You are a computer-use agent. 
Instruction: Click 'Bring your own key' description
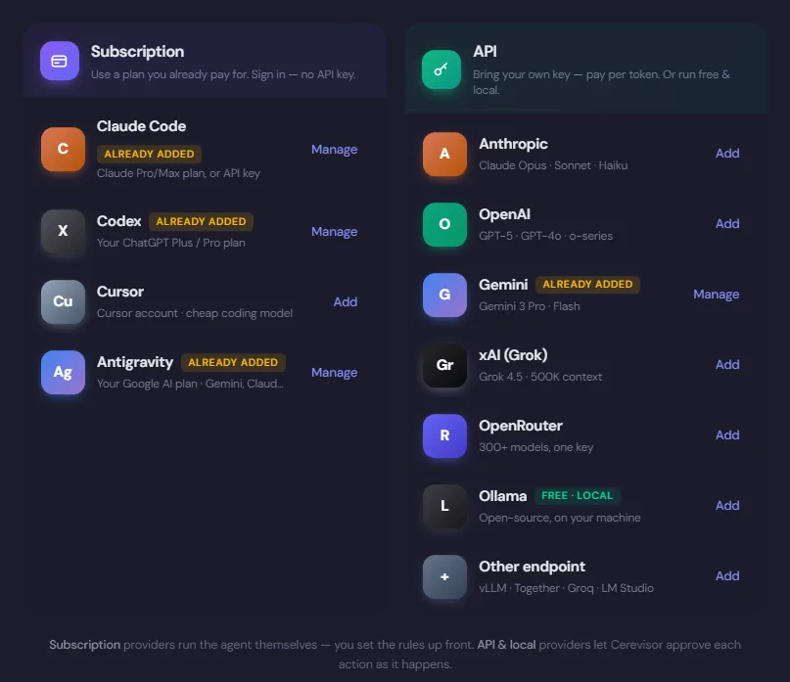tap(601, 82)
